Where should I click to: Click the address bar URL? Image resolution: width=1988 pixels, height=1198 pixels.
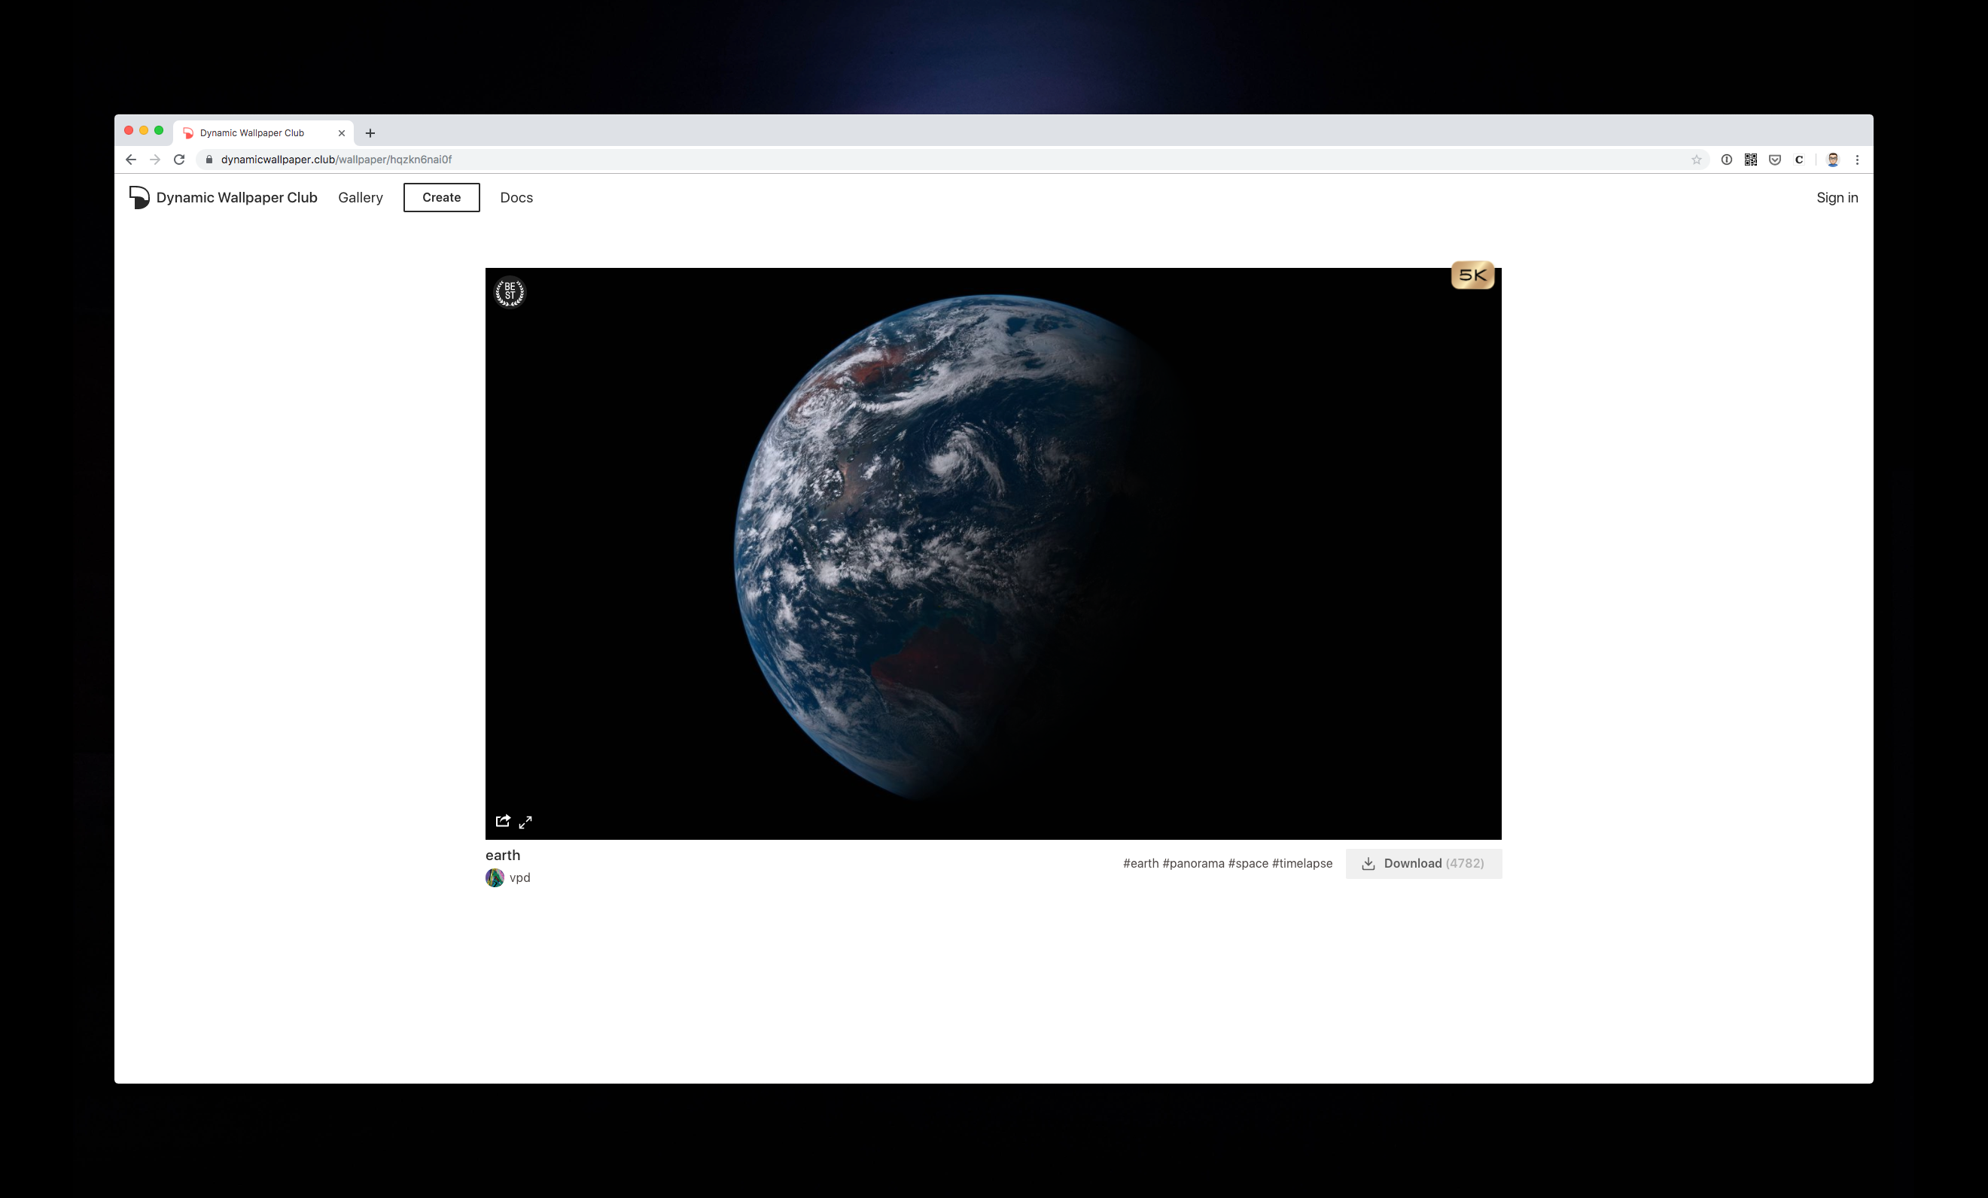pos(336,160)
